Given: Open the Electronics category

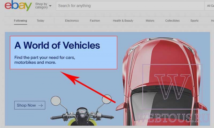Looking at the screenshot, I should [72, 21].
